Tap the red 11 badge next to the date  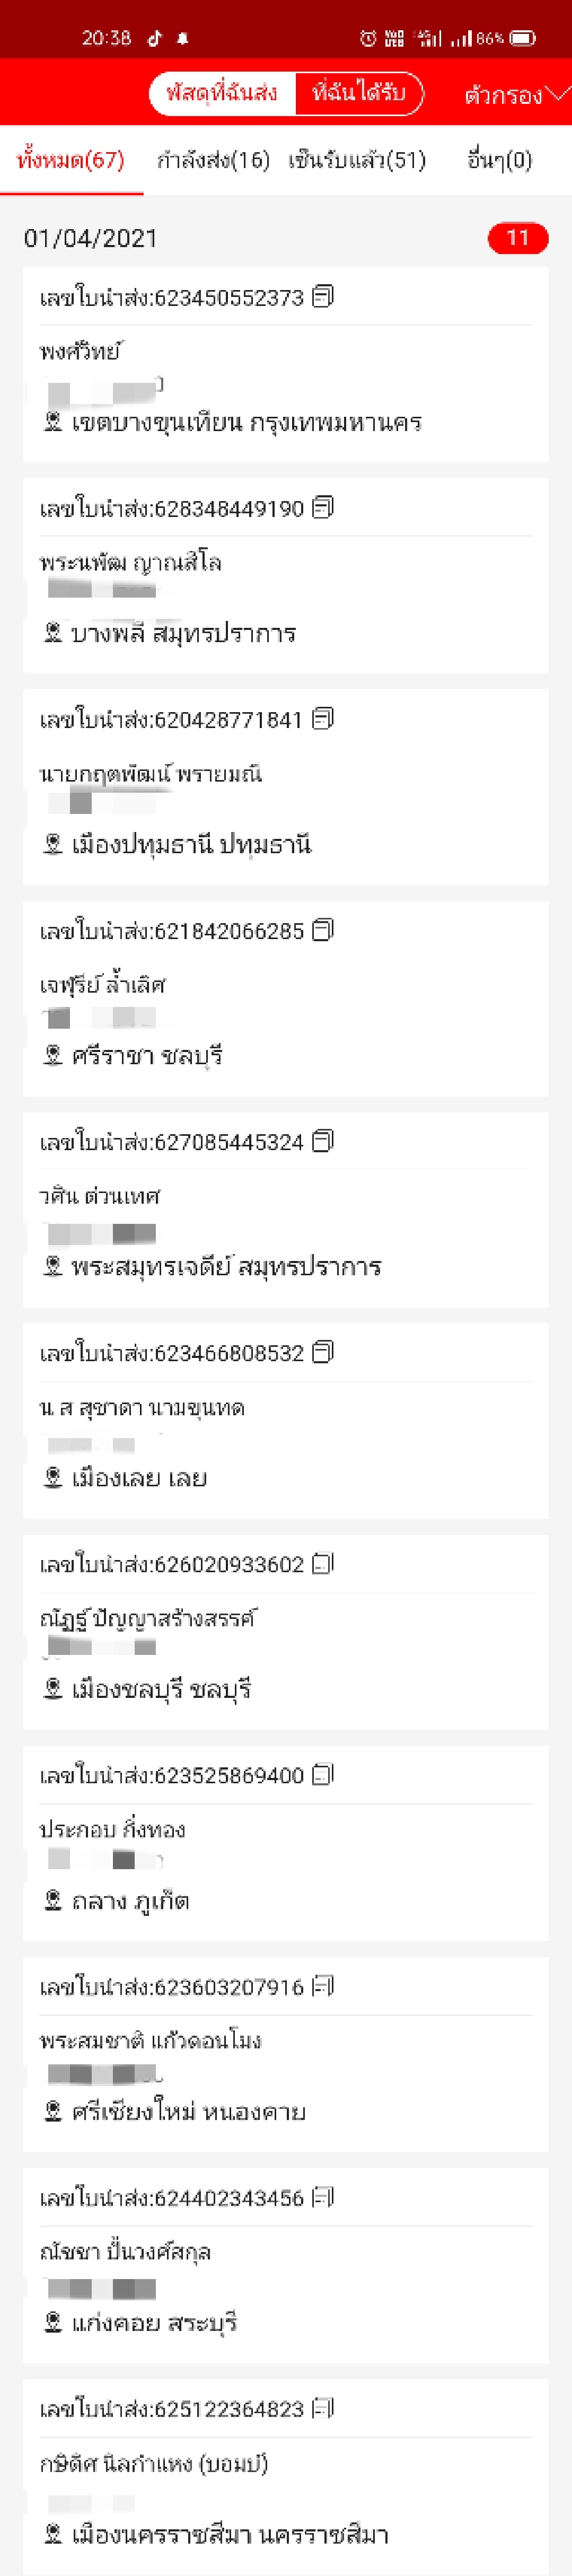tap(519, 238)
